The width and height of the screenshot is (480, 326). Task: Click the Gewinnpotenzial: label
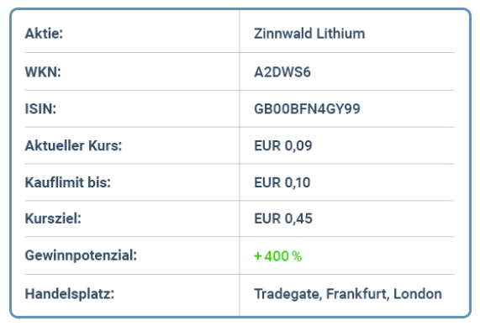[x=81, y=255]
